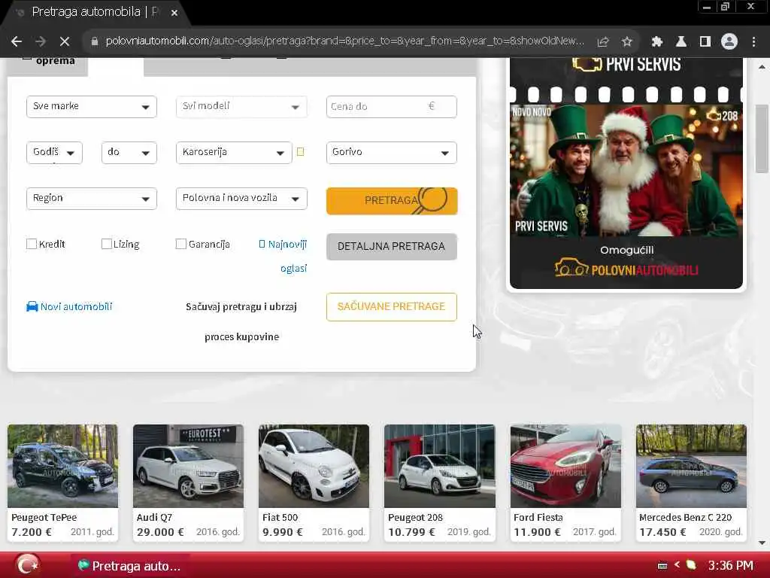Viewport: 770px width, 578px height.
Task: Click the Mercedes Benz C 220 title
Action: 685,518
